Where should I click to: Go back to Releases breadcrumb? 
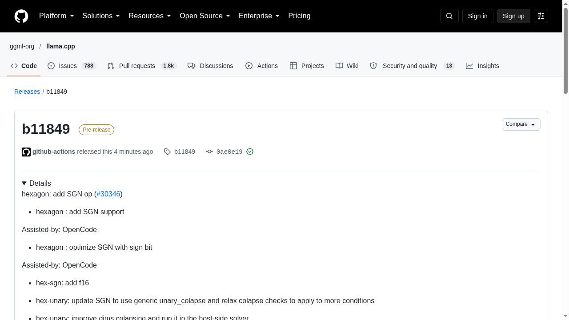27,92
